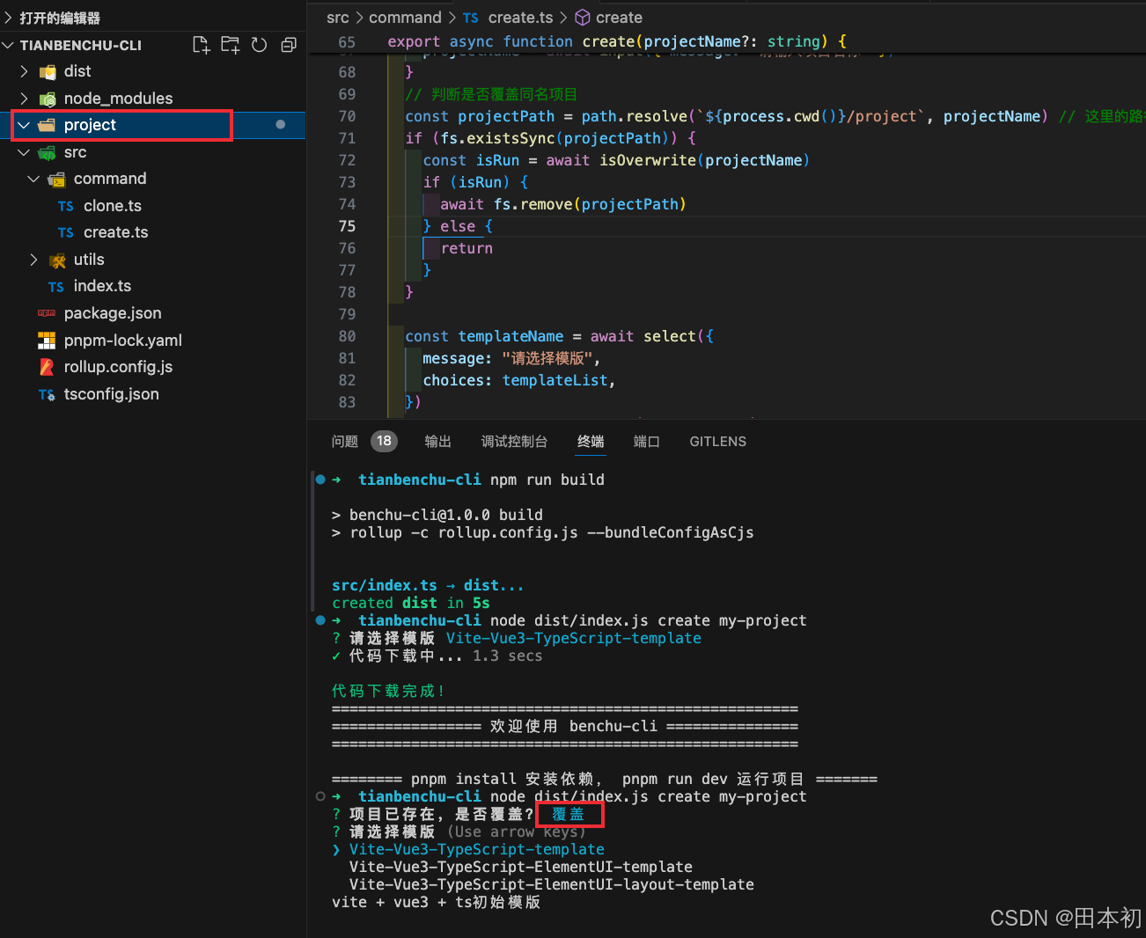Refresh the explorer with the refresh icon
The height and width of the screenshot is (938, 1146).
(259, 45)
